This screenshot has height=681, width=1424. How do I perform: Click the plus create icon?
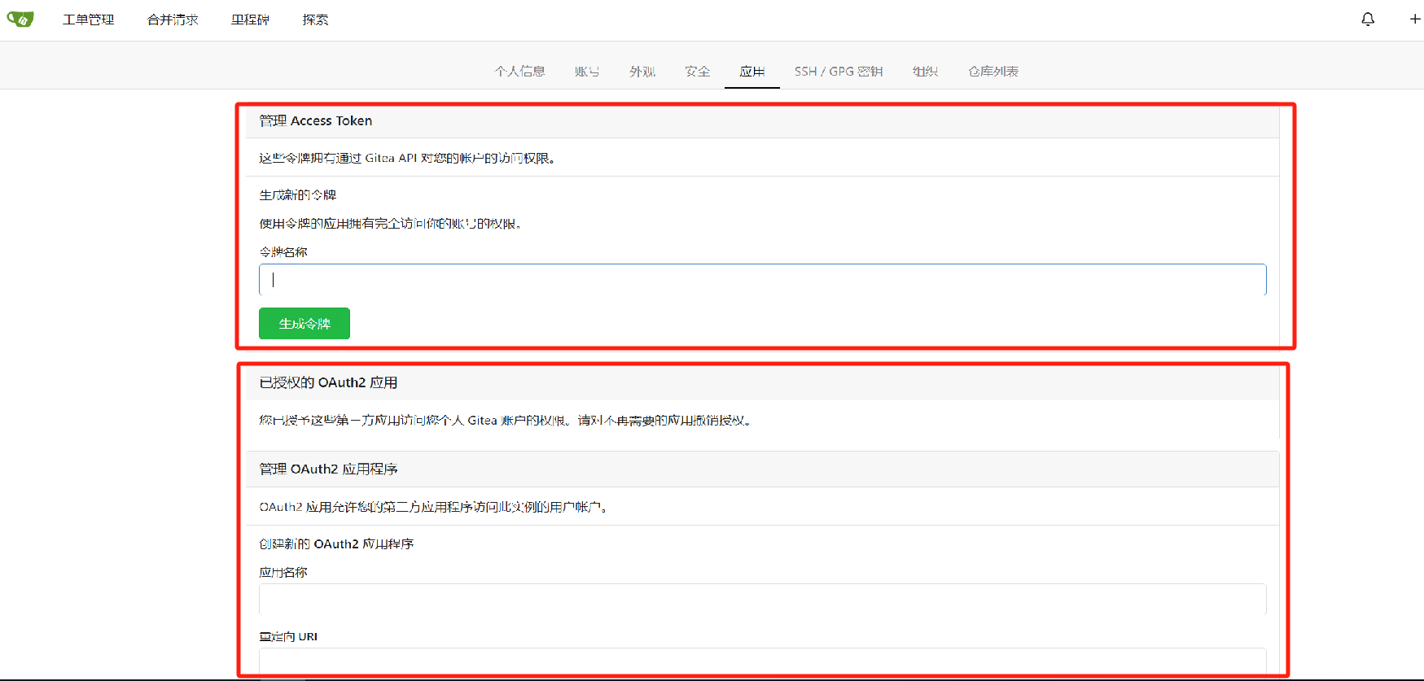(1414, 19)
